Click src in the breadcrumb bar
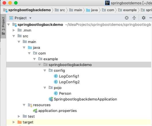The height and width of the screenshot is (126, 152). tap(62, 10)
